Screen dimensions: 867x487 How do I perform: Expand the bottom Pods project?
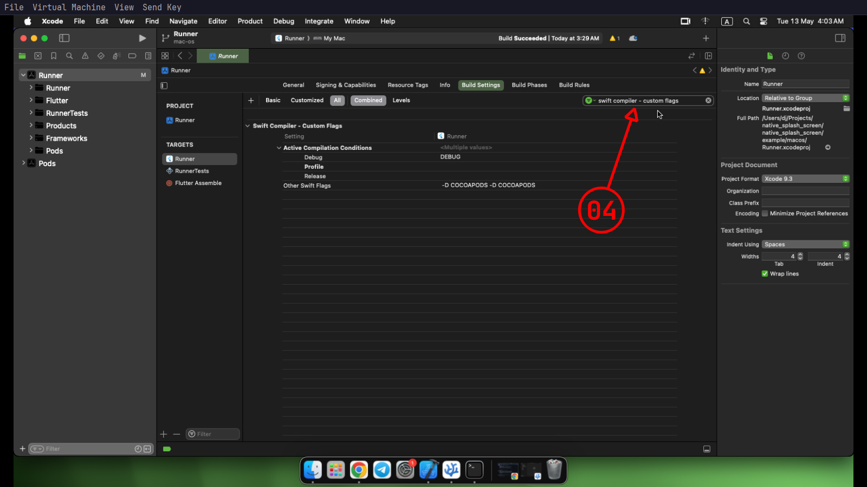[x=23, y=163]
